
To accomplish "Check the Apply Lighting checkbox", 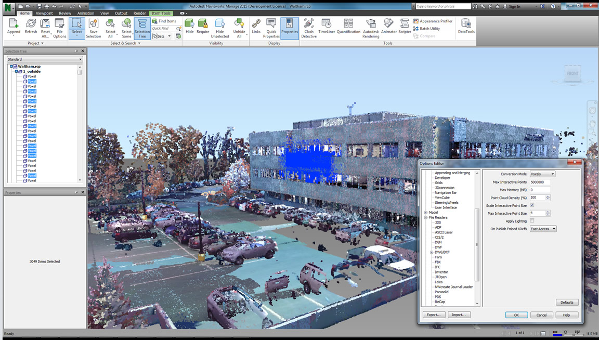I will 532,221.
